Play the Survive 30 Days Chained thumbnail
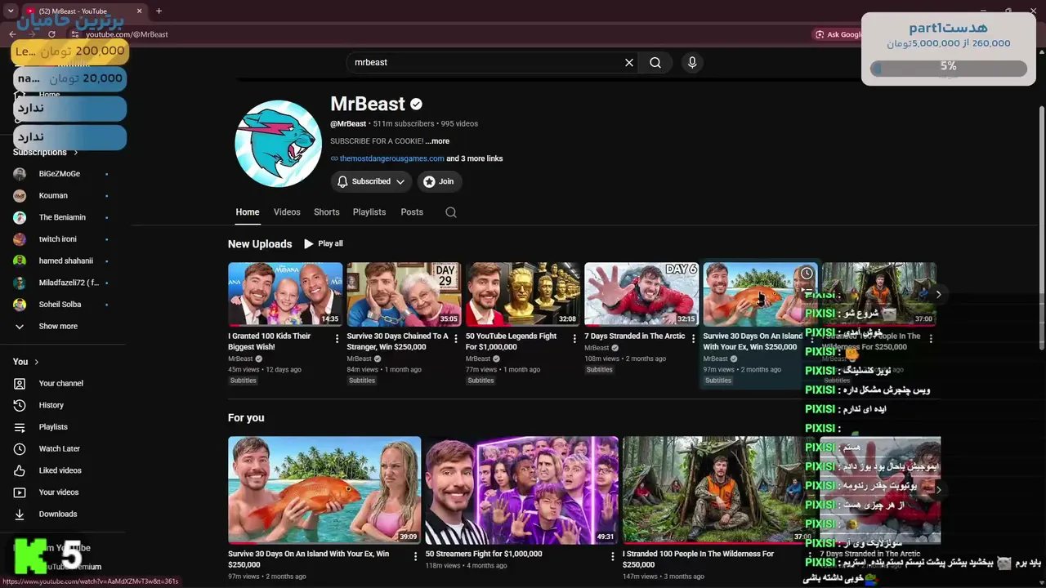The width and height of the screenshot is (1046, 588). coord(404,294)
